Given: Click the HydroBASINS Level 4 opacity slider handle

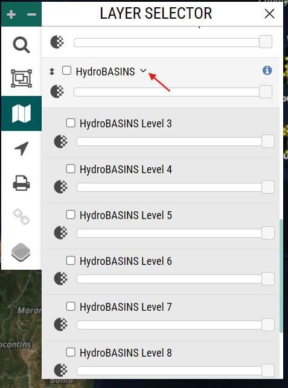Looking at the screenshot, I should pos(268,187).
